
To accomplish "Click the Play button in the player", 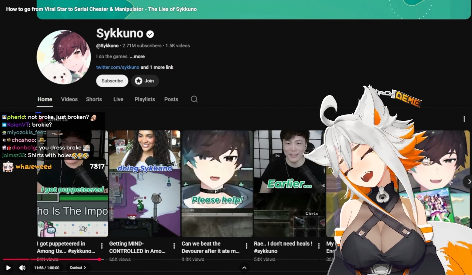I will click(x=8, y=268).
